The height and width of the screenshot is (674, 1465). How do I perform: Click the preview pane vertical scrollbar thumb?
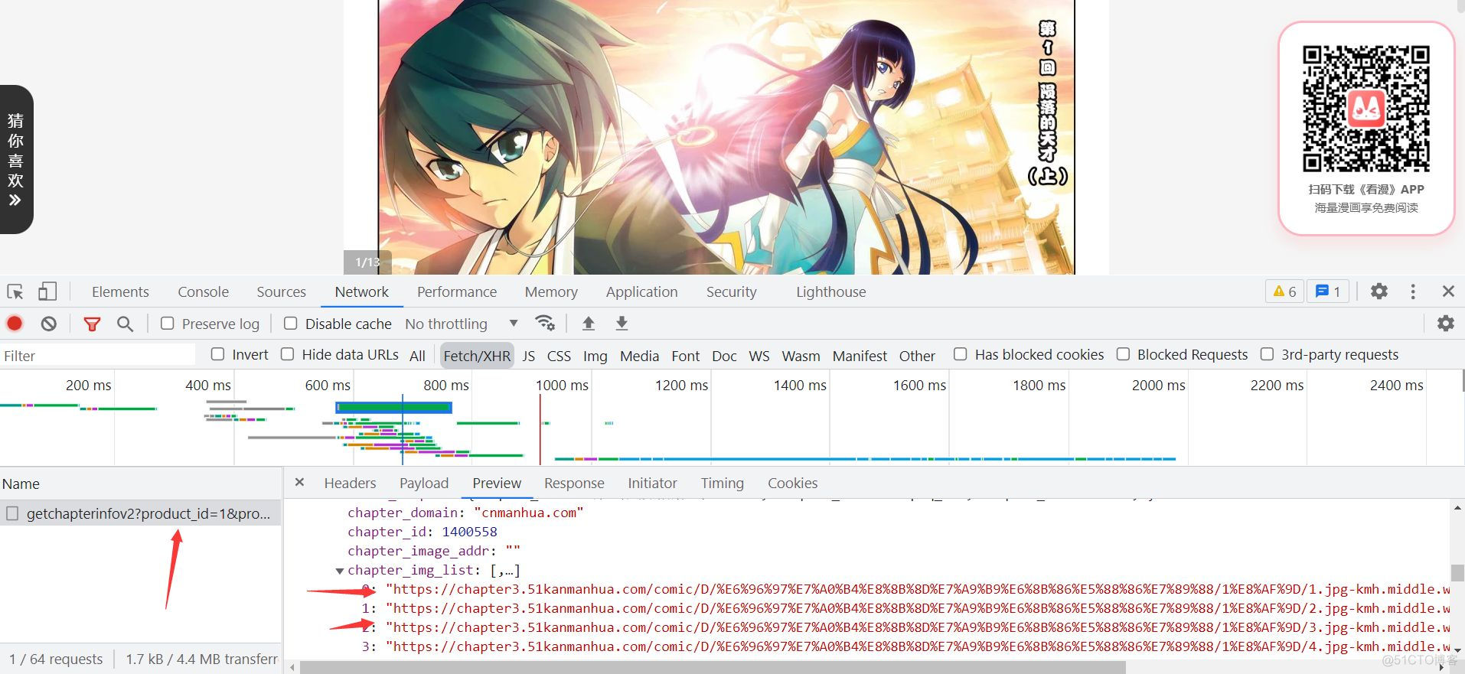pos(1457,572)
